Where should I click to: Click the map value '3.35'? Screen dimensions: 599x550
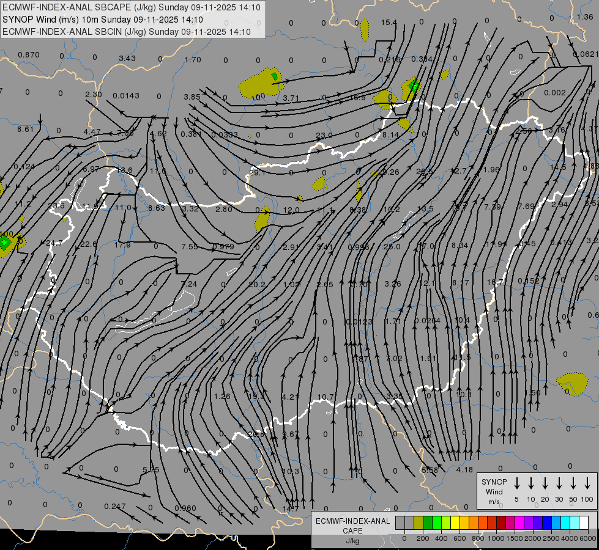[394, 396]
